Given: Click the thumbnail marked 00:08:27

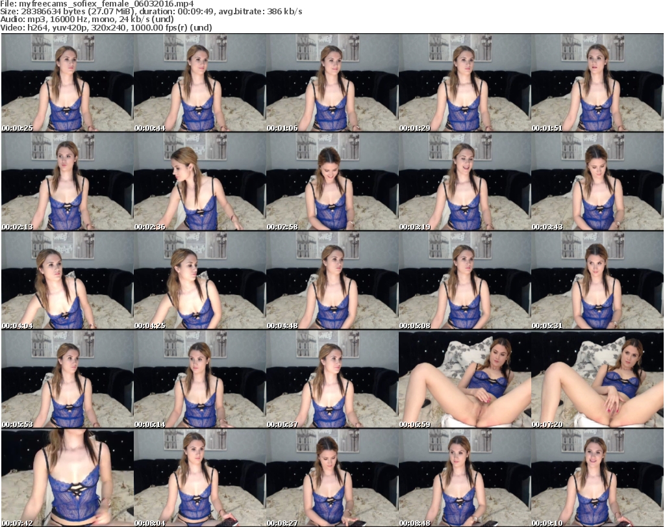Looking at the screenshot, I should 332,478.
